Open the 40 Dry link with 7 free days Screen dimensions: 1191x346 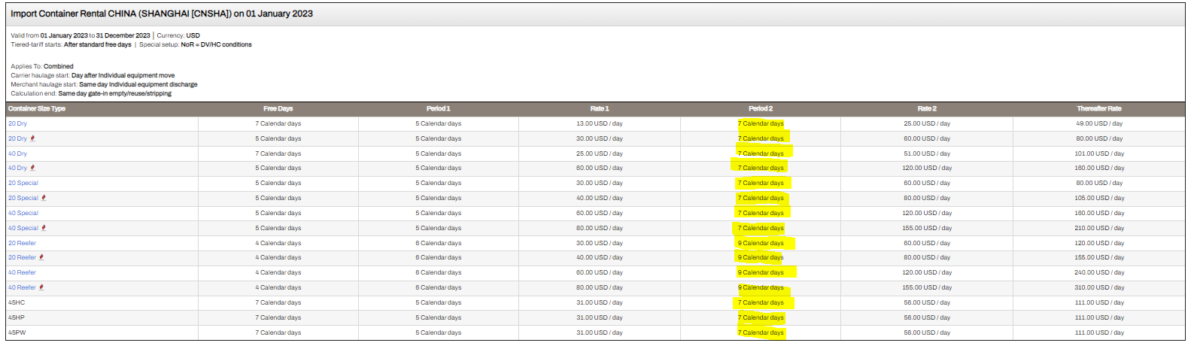pos(17,153)
